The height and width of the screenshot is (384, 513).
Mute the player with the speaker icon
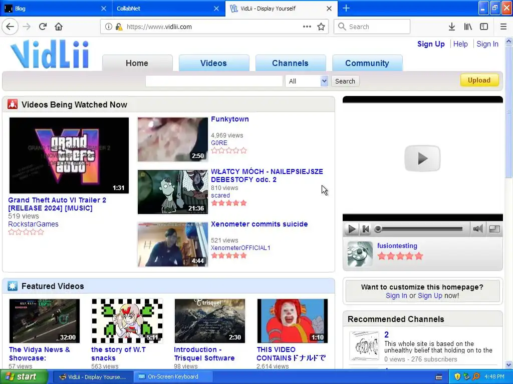pos(477,229)
